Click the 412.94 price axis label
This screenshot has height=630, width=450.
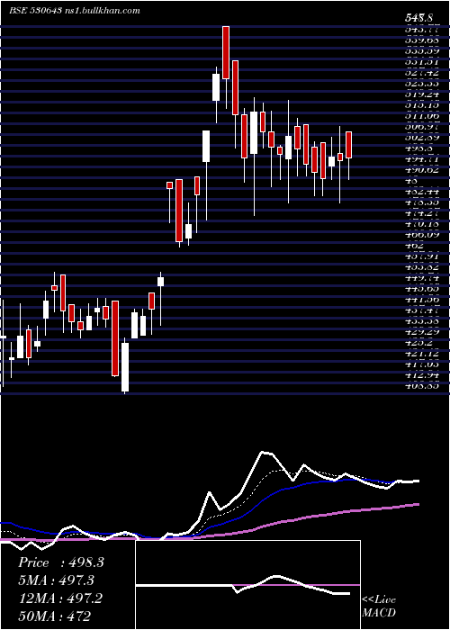point(421,375)
